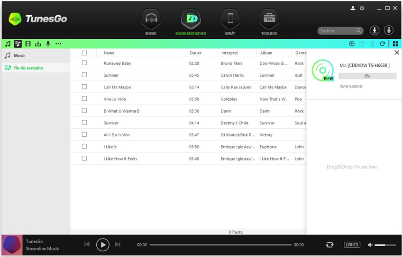
Task: Sort by Interpret column header
Action: [237, 53]
